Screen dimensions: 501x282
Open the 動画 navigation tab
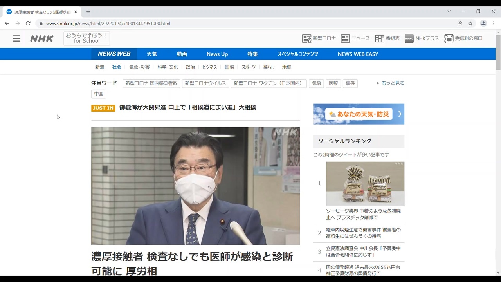tap(182, 54)
